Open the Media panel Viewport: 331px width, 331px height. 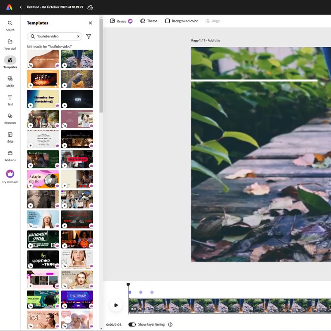[10, 82]
